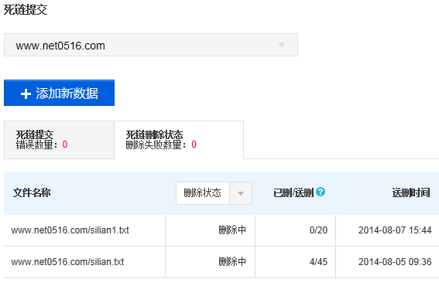This screenshot has height=286, width=439.
Task: Open the www.net0516.com site dropdown
Action: tap(151, 45)
